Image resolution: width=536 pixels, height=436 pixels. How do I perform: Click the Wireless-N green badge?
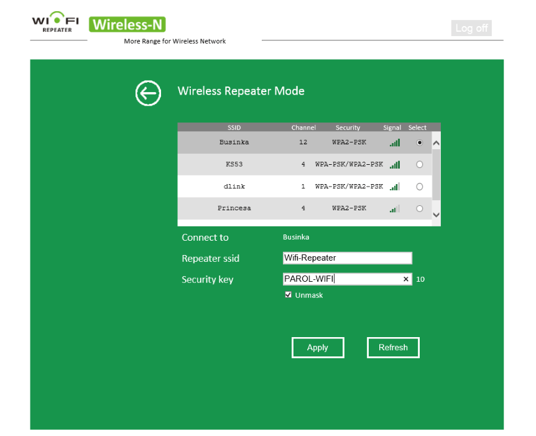(127, 24)
